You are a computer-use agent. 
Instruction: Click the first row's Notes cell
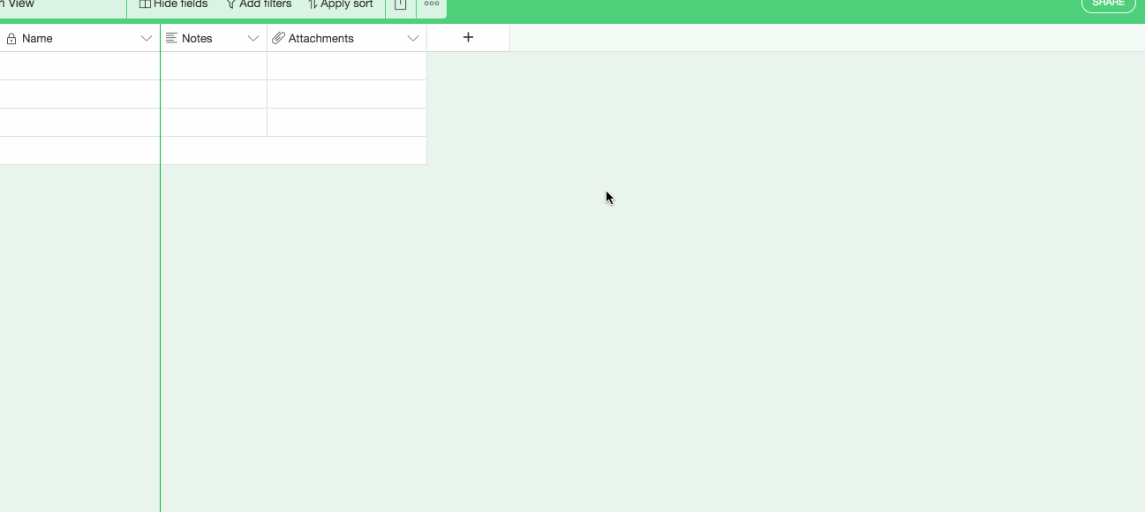[x=214, y=66]
